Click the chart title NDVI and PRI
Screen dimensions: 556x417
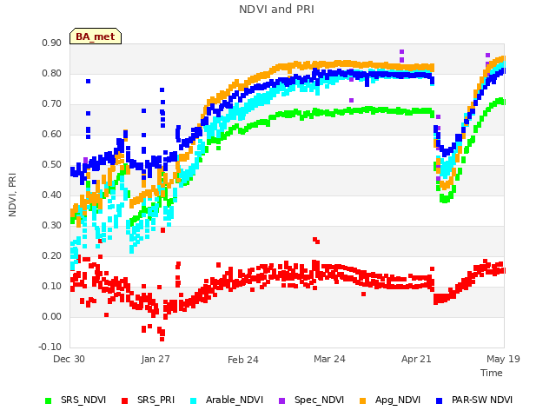(x=276, y=10)
